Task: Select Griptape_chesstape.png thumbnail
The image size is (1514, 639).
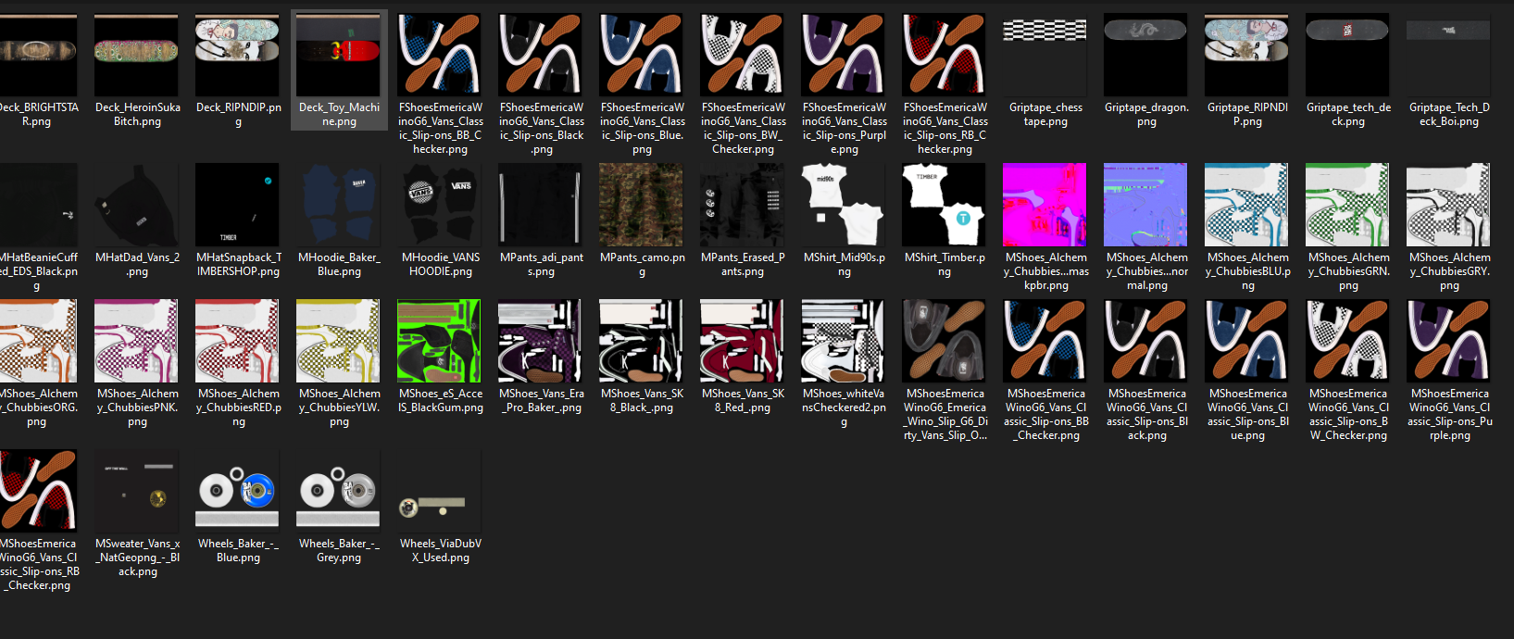Action: [x=1045, y=56]
